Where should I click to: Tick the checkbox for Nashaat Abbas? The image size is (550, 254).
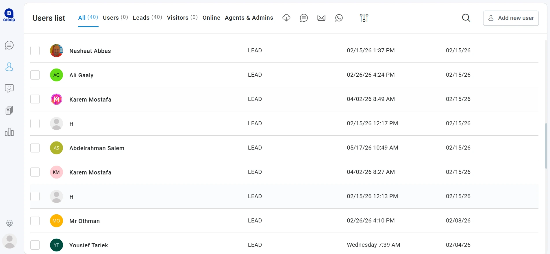click(x=35, y=51)
